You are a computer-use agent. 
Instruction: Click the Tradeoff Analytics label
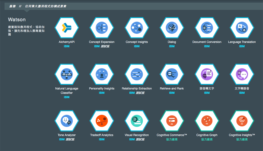102,135
